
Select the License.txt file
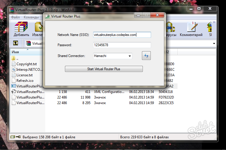(x=24, y=75)
